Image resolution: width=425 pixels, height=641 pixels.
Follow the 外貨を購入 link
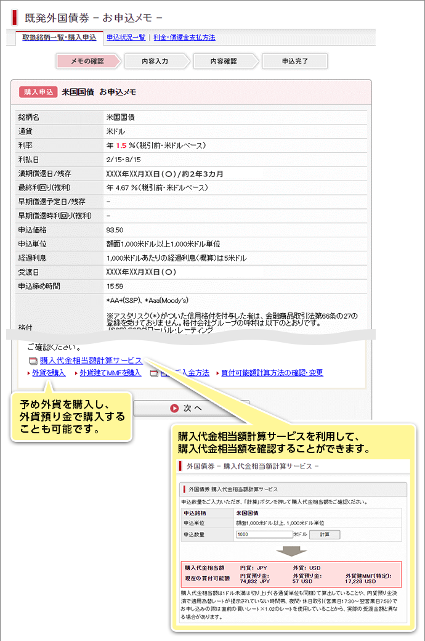pyautogui.click(x=49, y=373)
